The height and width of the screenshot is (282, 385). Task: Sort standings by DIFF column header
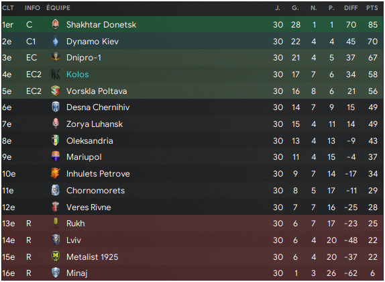[x=351, y=8]
